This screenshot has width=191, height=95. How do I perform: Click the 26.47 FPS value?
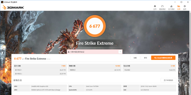[63, 74]
